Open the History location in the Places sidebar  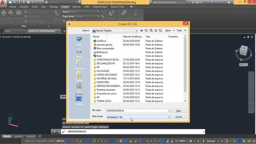79,52
